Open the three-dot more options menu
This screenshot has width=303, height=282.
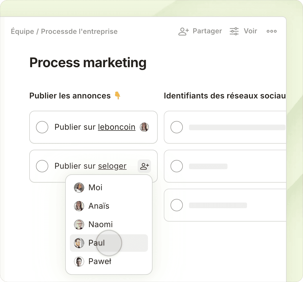[x=271, y=31]
